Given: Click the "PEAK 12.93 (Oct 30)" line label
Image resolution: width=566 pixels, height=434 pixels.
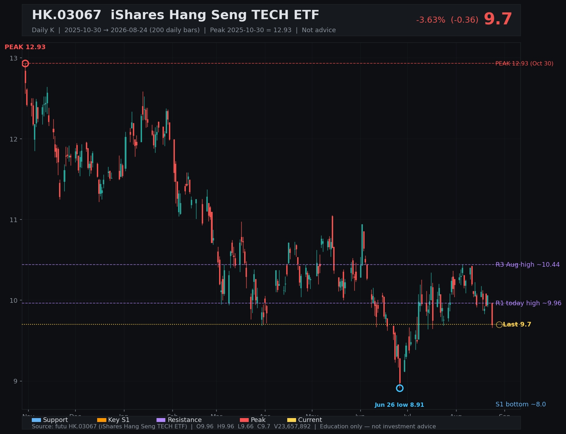Looking at the screenshot, I should 524,64.
